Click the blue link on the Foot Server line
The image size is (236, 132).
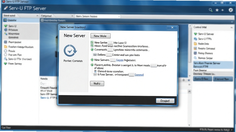[x=139, y=75]
